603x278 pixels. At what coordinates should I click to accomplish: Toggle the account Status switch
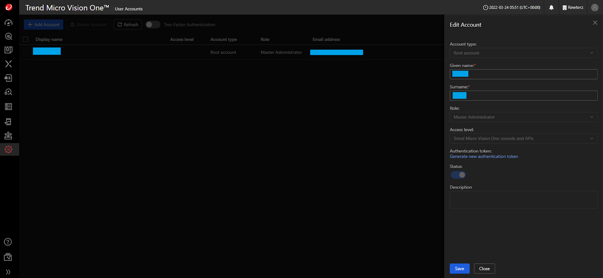coord(458,175)
